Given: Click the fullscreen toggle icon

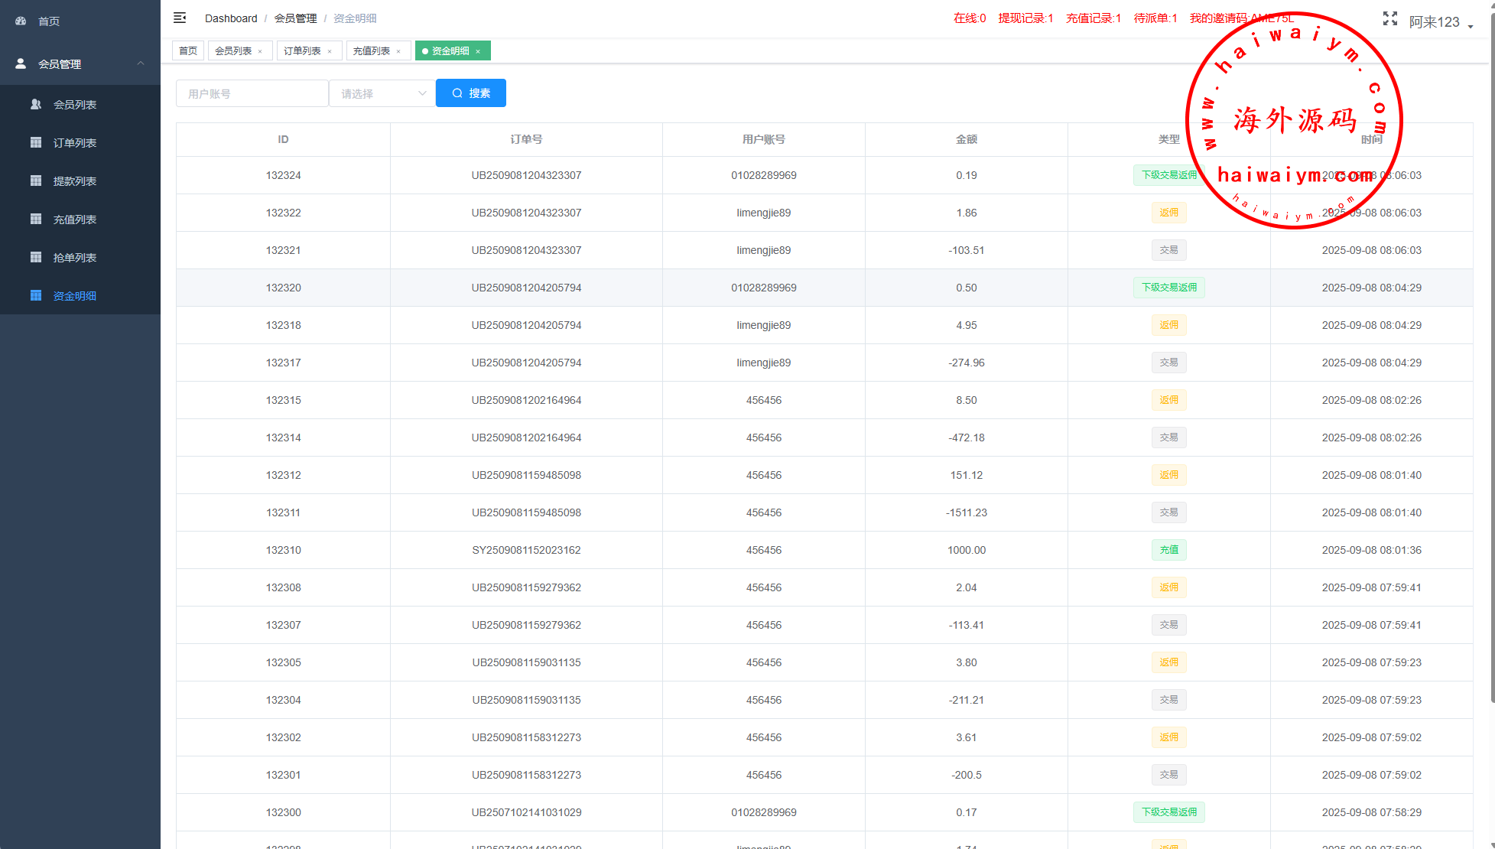Looking at the screenshot, I should pyautogui.click(x=1389, y=19).
